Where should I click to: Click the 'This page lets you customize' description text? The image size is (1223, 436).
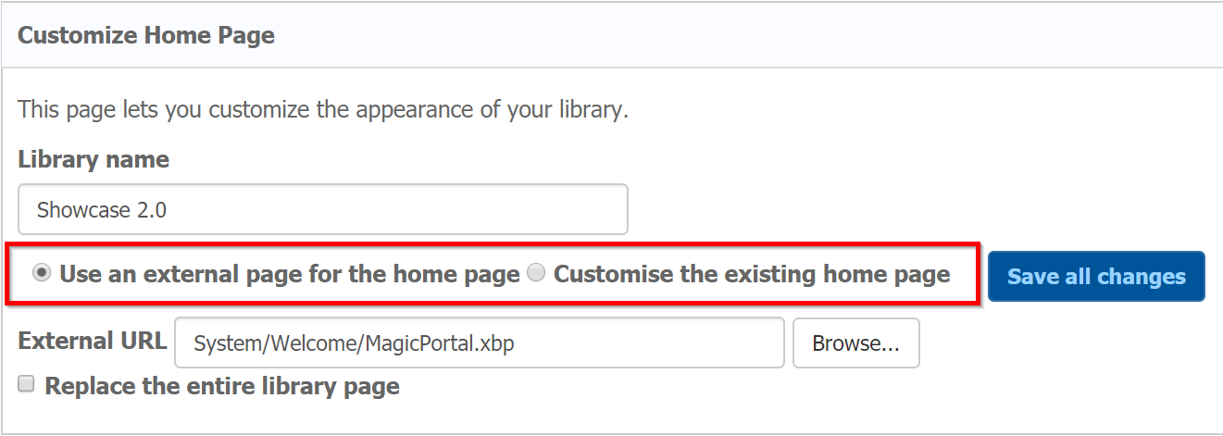point(323,110)
